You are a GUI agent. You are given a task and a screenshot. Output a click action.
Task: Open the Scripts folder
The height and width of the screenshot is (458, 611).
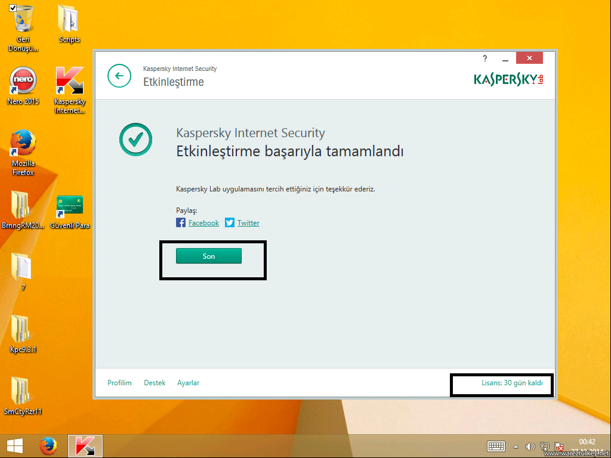point(69,20)
